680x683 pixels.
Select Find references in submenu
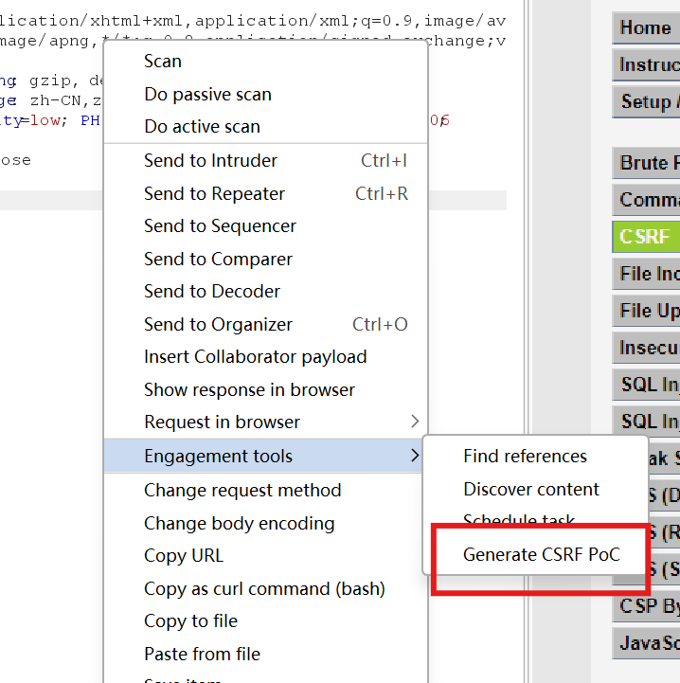coord(525,457)
